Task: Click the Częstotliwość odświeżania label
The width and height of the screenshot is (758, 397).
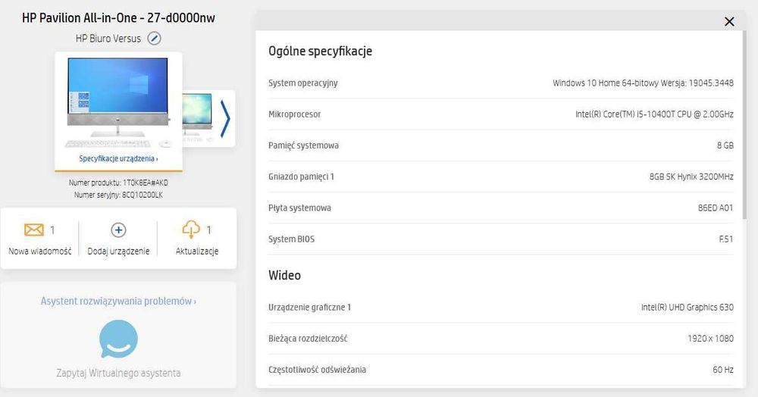Action: (x=317, y=370)
